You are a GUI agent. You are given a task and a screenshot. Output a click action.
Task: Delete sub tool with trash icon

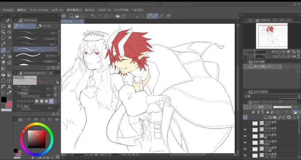click(58, 68)
